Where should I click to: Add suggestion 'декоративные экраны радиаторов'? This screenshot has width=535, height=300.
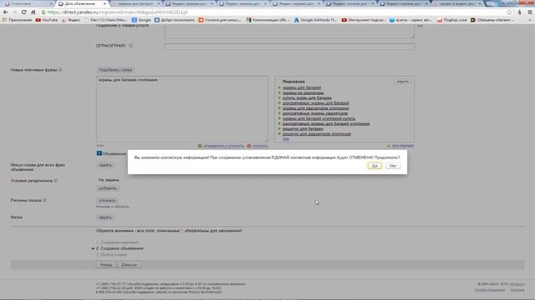click(x=315, y=113)
